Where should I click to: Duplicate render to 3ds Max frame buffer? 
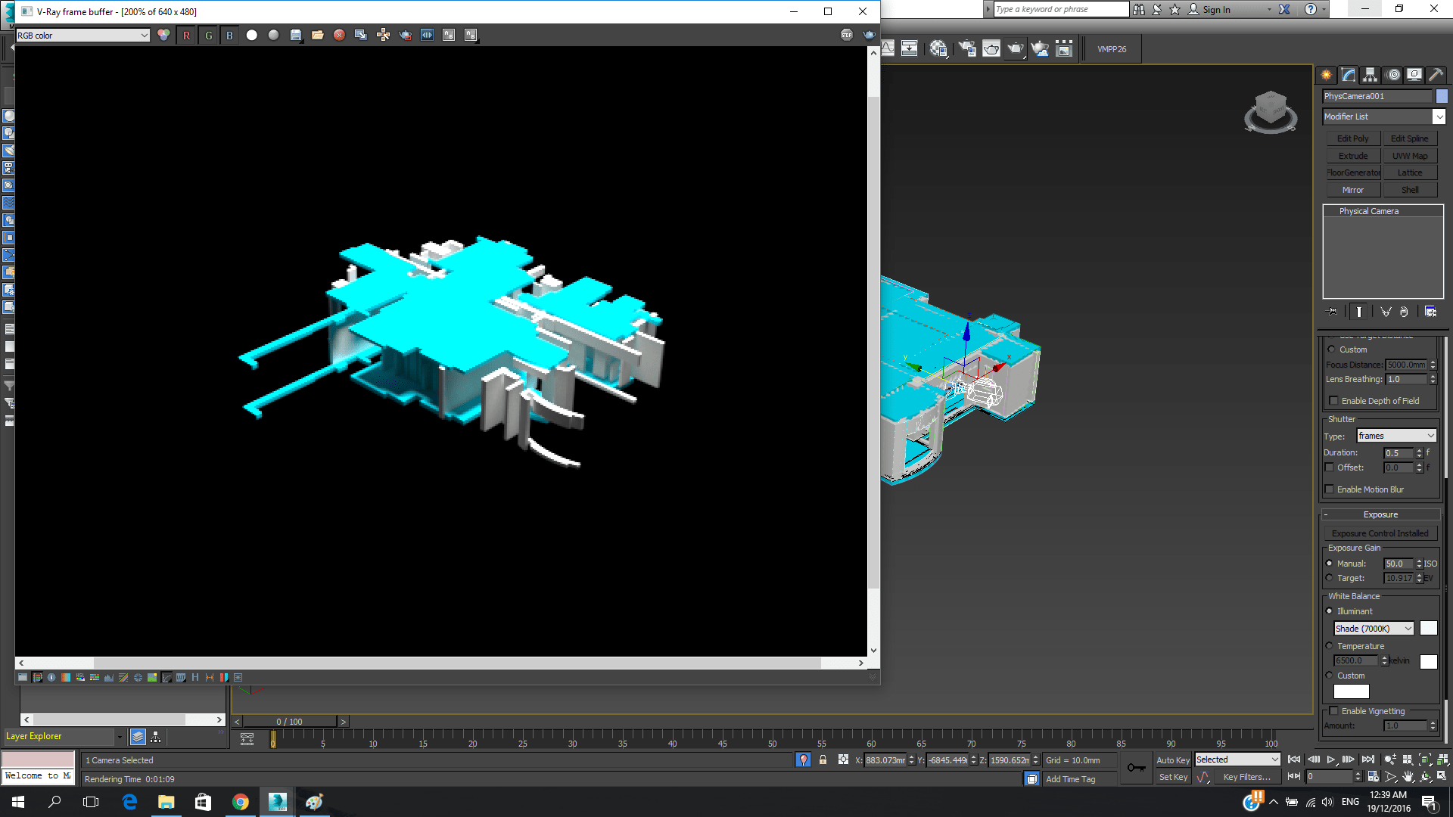tap(361, 35)
